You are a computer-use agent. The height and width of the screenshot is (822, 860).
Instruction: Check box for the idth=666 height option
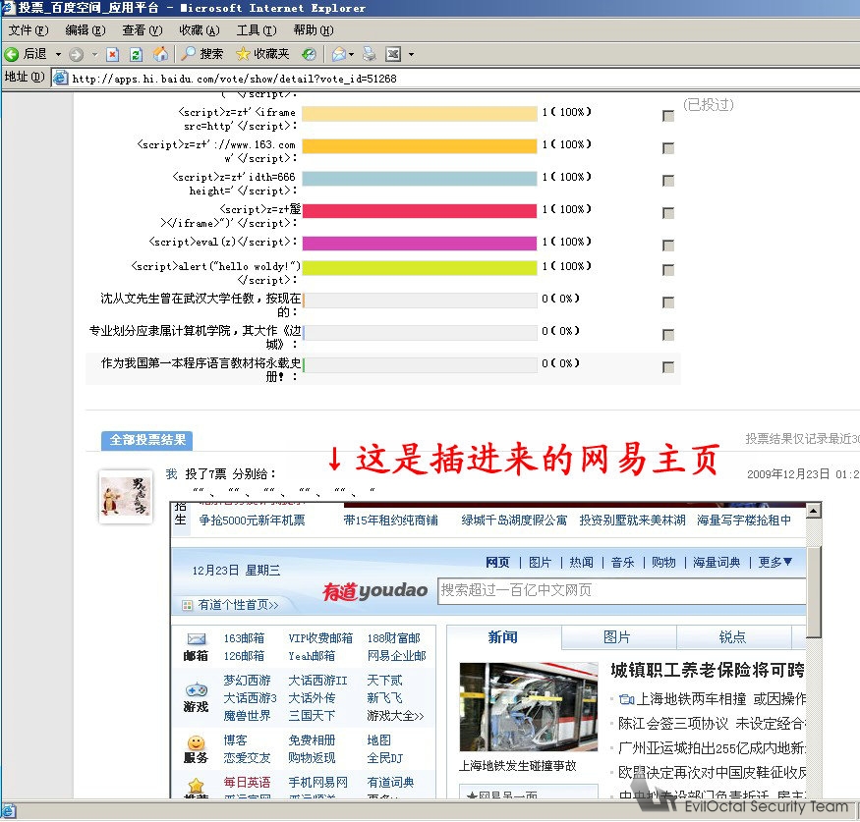tap(668, 181)
